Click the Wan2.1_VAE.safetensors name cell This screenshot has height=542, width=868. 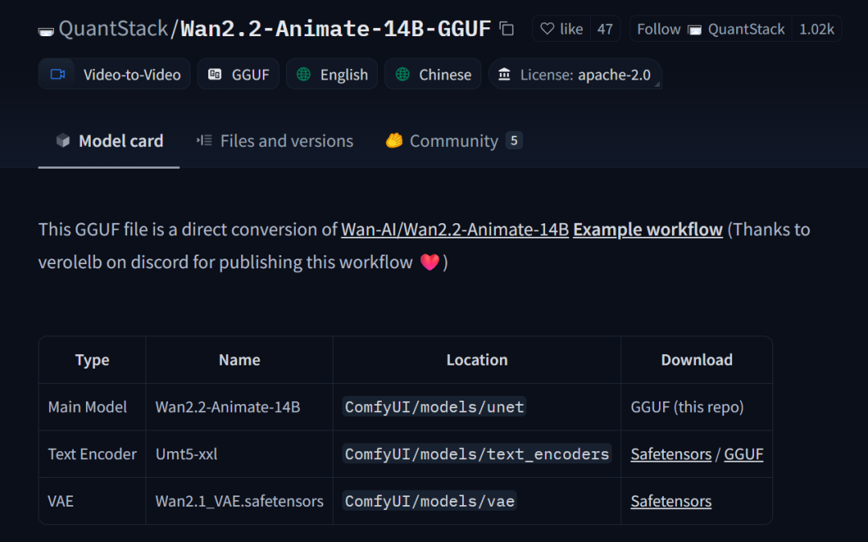click(x=240, y=501)
